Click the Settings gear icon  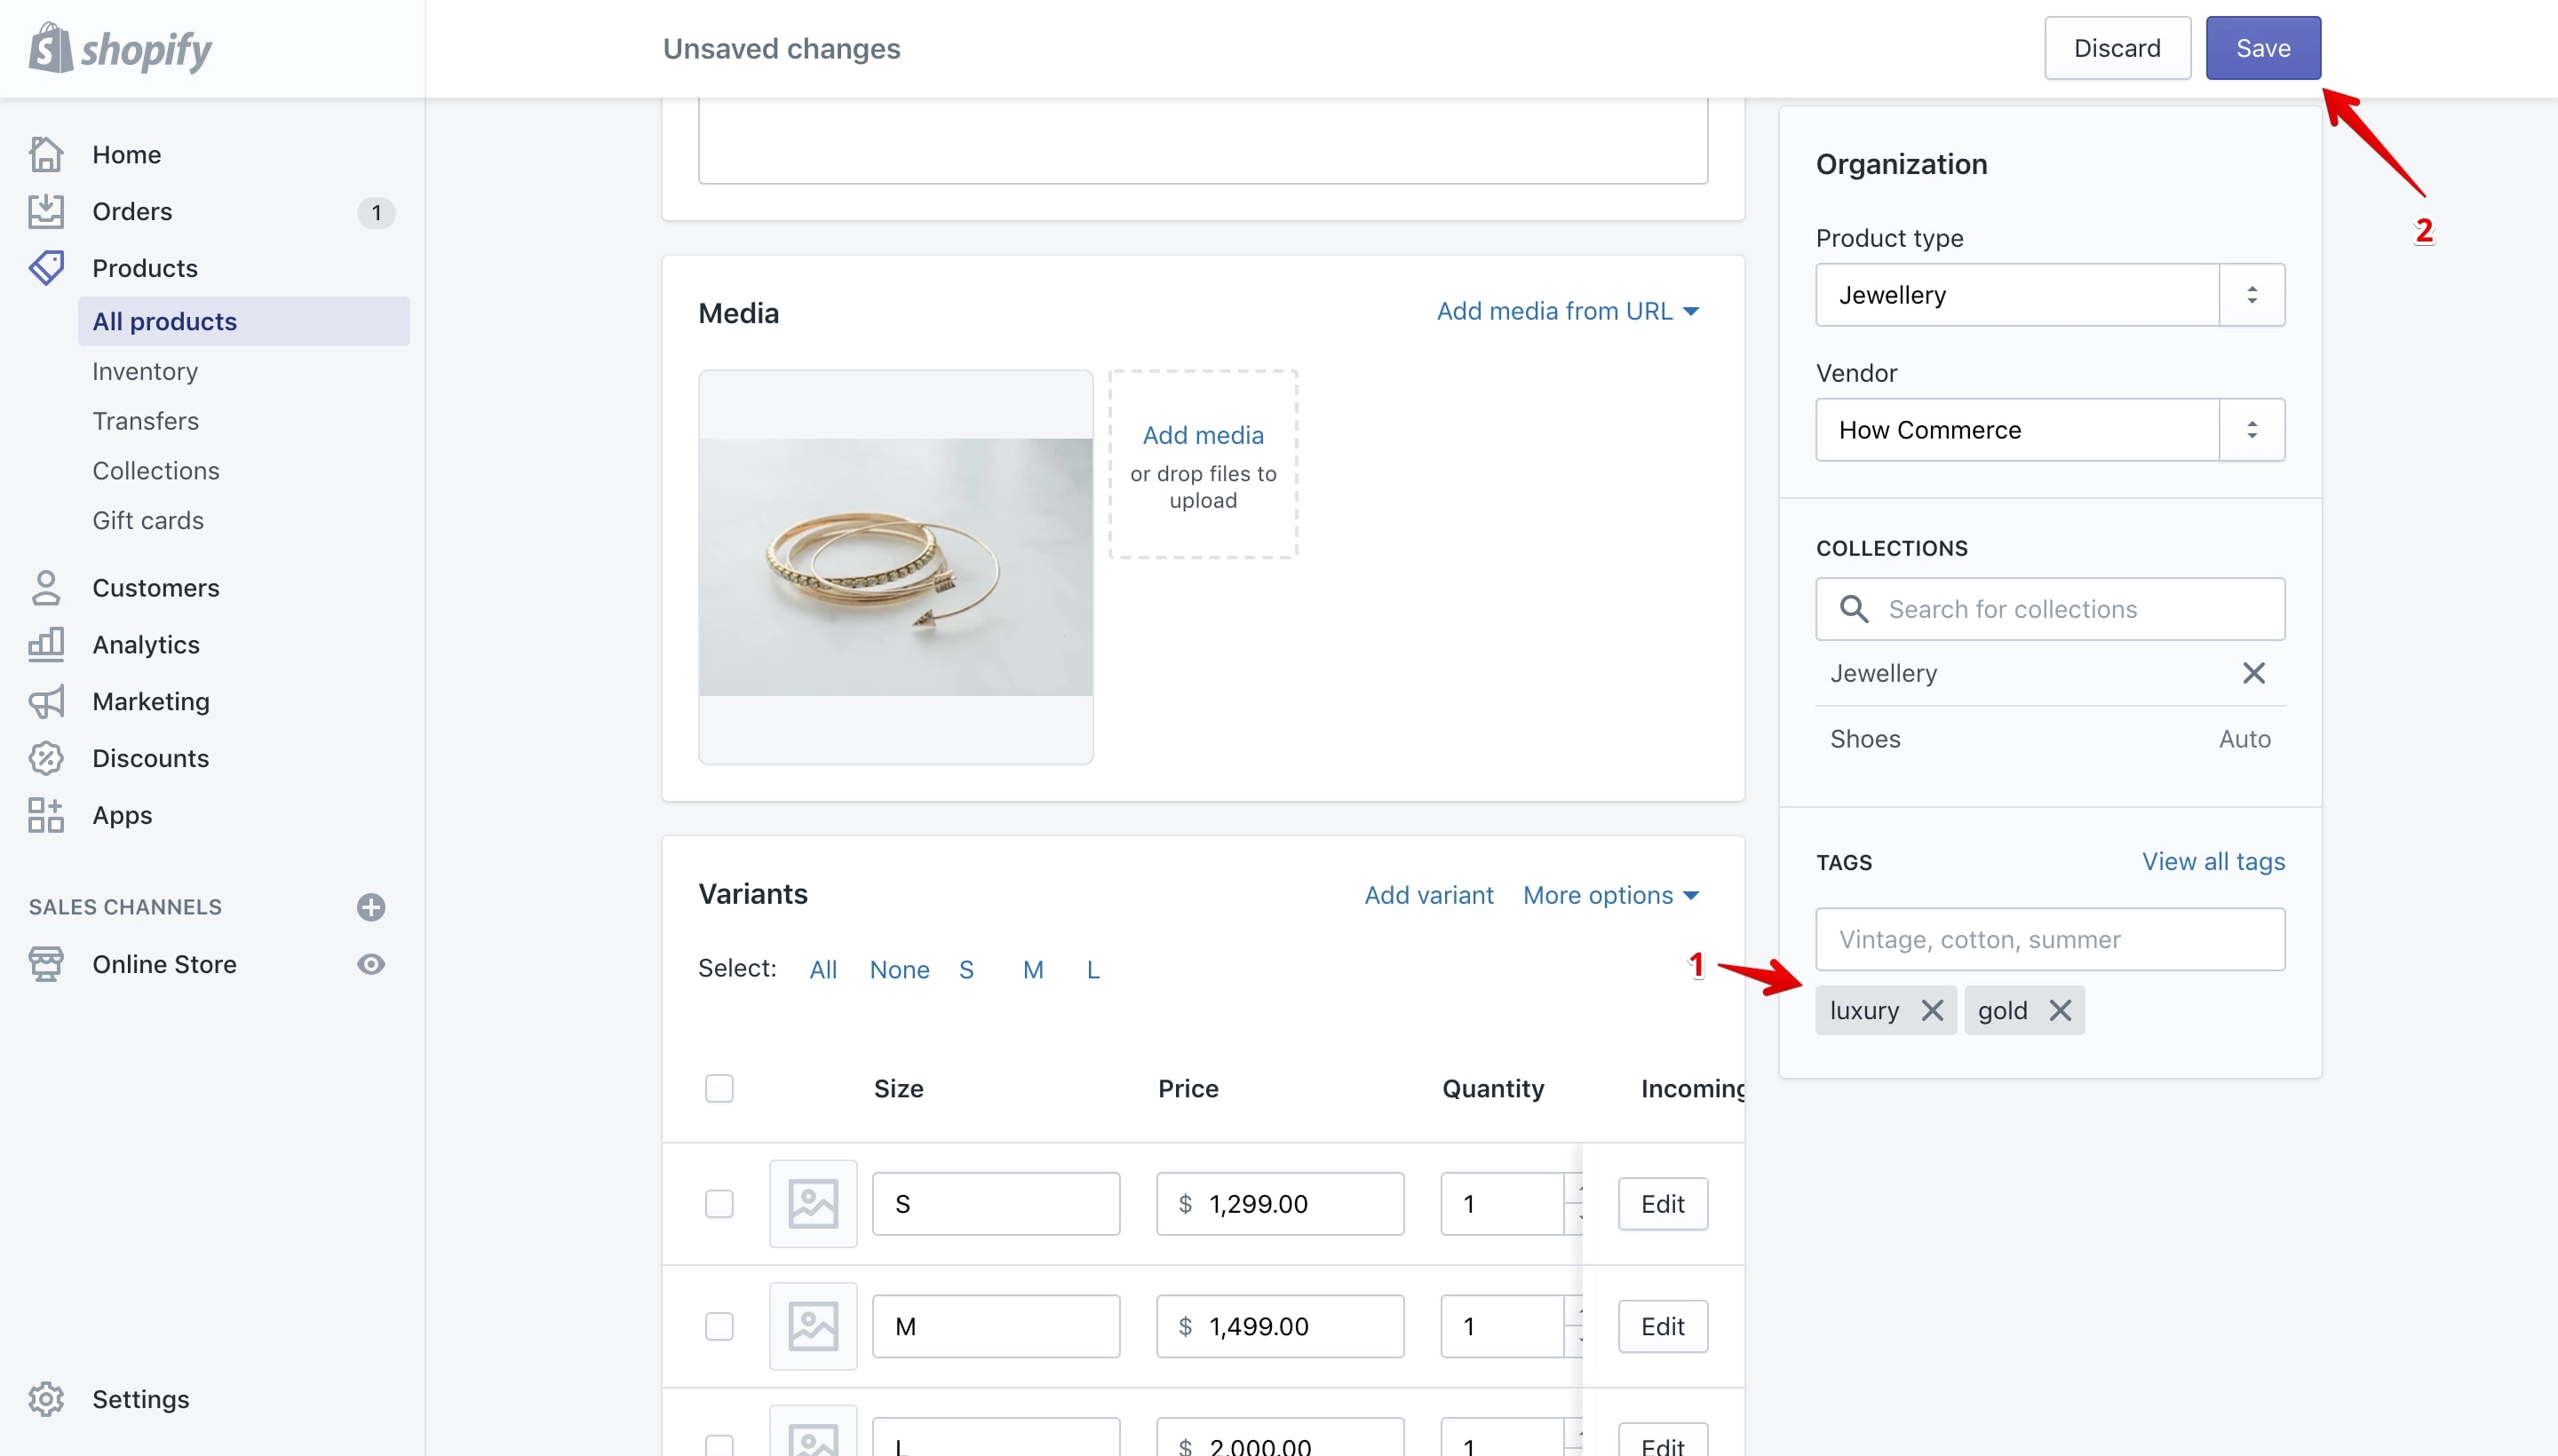46,1399
